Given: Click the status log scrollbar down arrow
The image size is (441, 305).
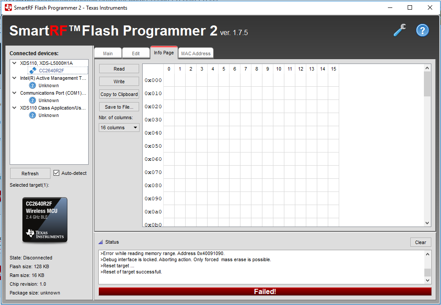Looking at the screenshot, I should [427, 280].
